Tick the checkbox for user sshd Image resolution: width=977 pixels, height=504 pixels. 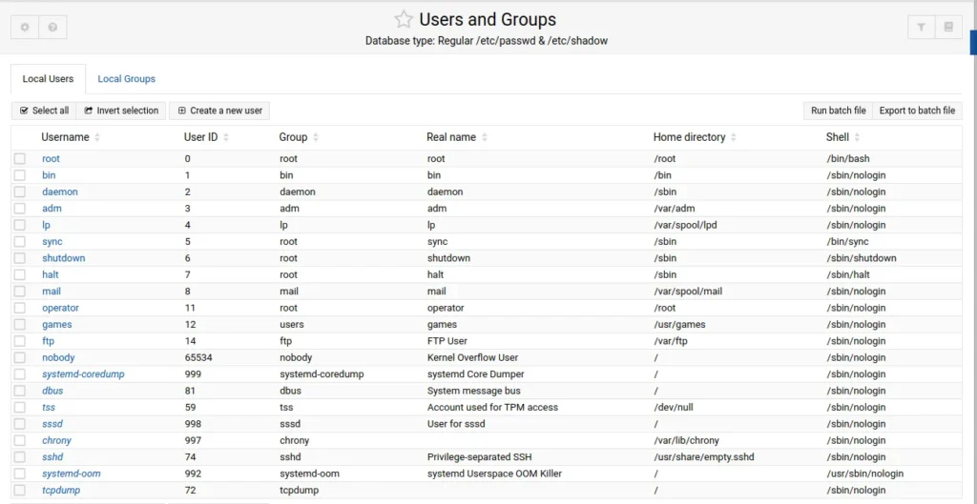point(20,457)
